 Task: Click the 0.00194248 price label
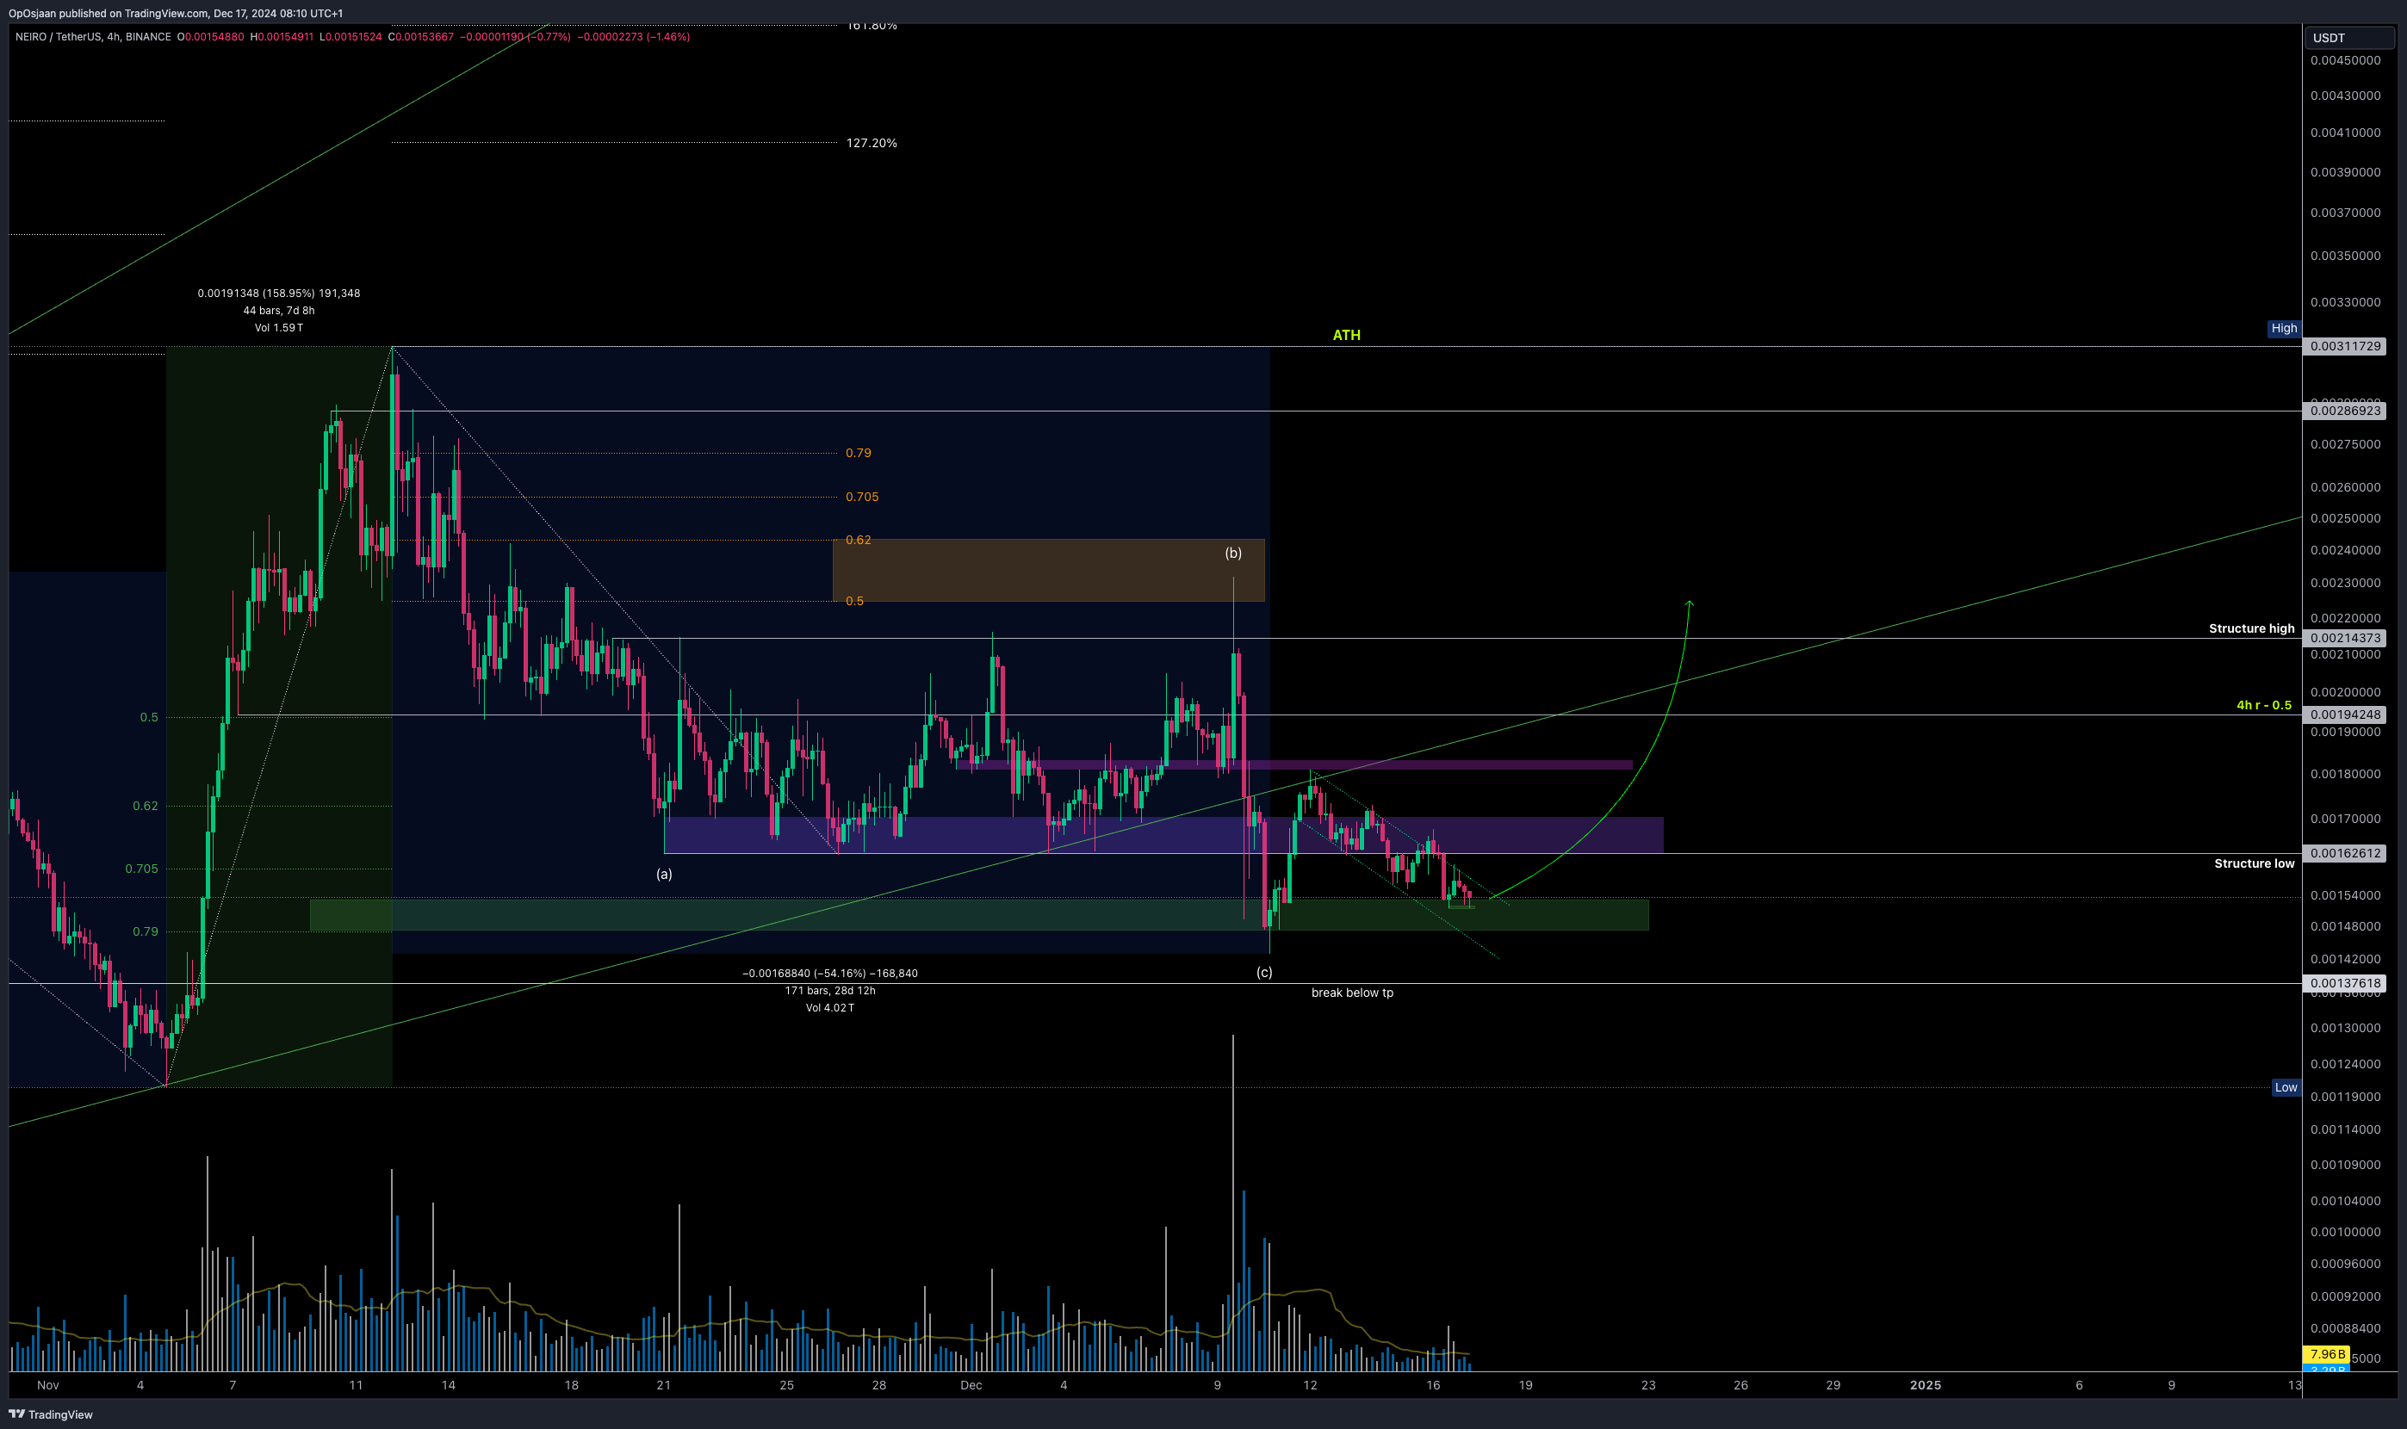click(2344, 715)
